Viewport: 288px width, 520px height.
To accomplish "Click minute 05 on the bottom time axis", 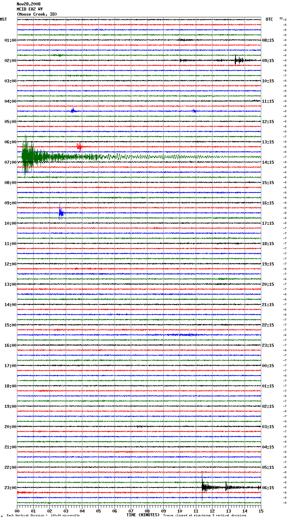I will click(x=98, y=511).
